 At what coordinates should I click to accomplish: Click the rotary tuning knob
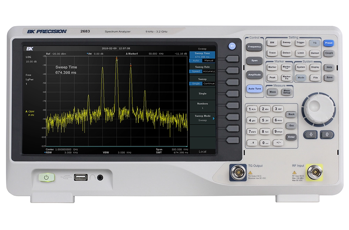click(x=318, y=110)
